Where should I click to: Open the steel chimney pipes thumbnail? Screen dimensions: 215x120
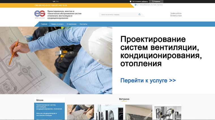168,112
